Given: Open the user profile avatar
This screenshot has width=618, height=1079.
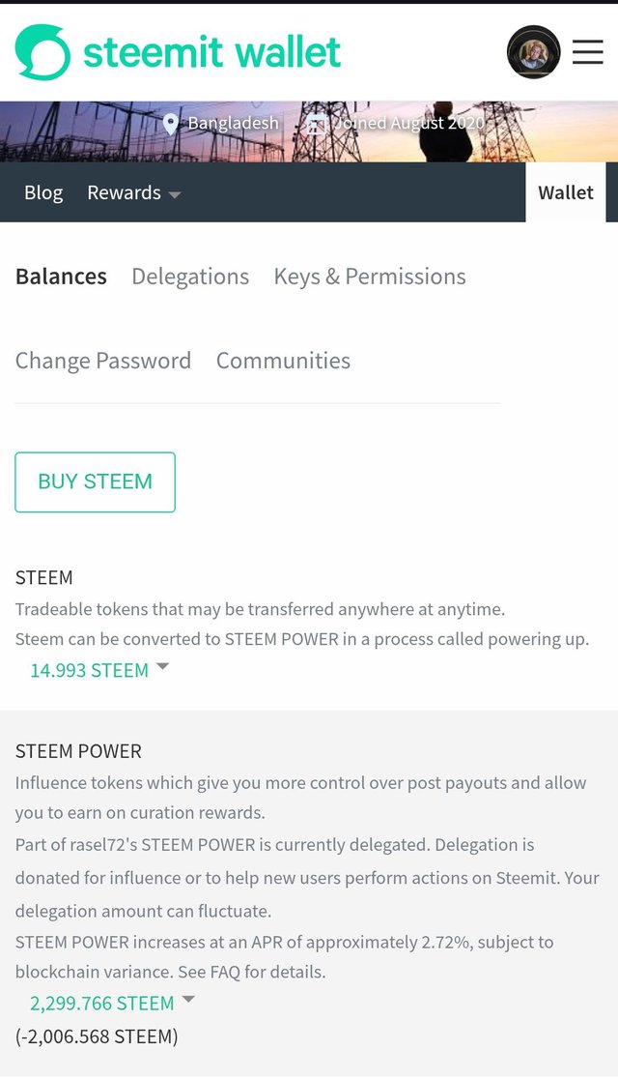Looking at the screenshot, I should [533, 52].
